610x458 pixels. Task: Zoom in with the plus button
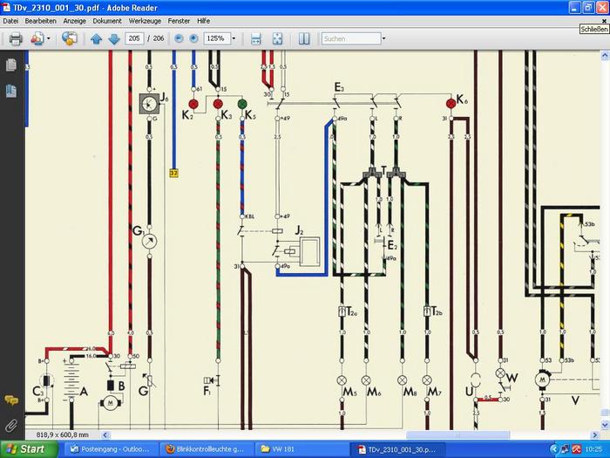(193, 38)
